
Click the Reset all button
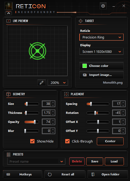click(65, 174)
